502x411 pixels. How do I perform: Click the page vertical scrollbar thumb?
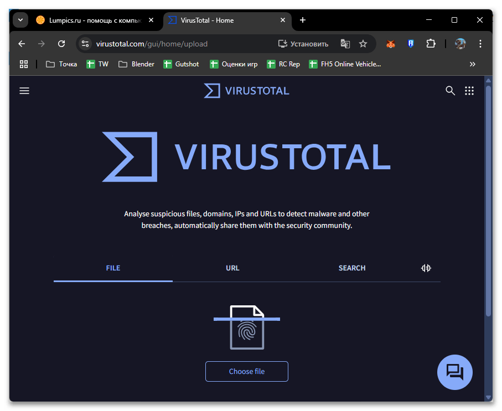point(488,200)
